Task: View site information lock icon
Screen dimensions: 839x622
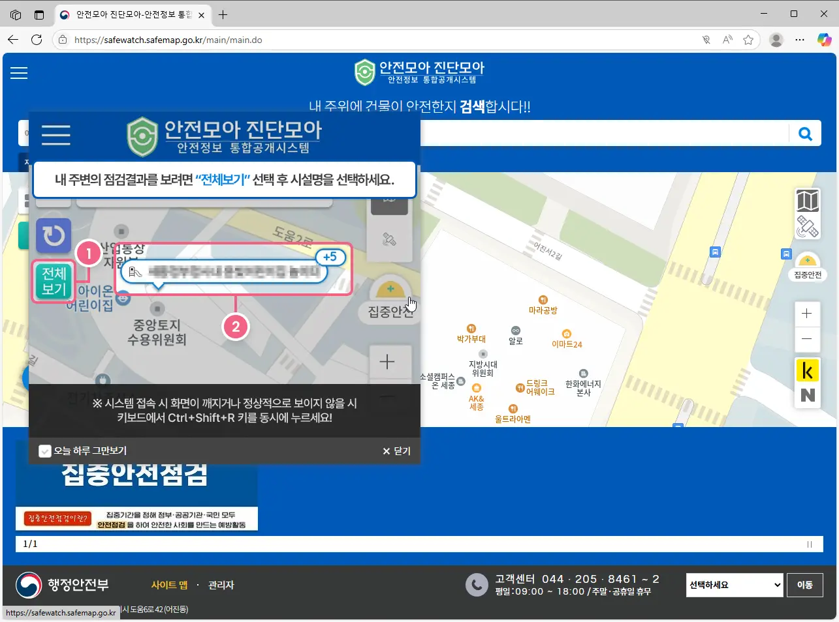Action: 63,40
